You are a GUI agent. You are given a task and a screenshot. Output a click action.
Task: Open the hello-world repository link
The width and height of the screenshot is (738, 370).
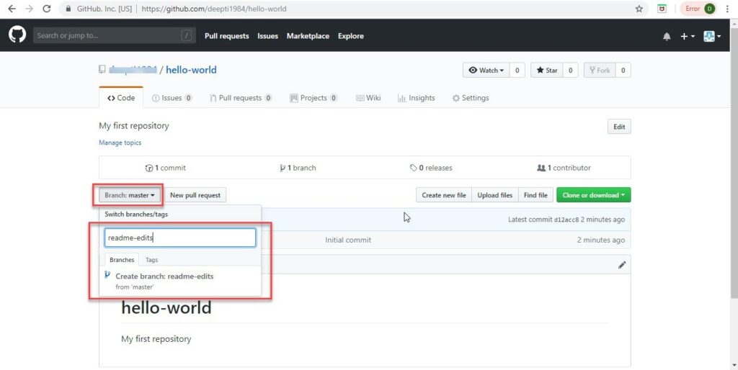point(191,70)
